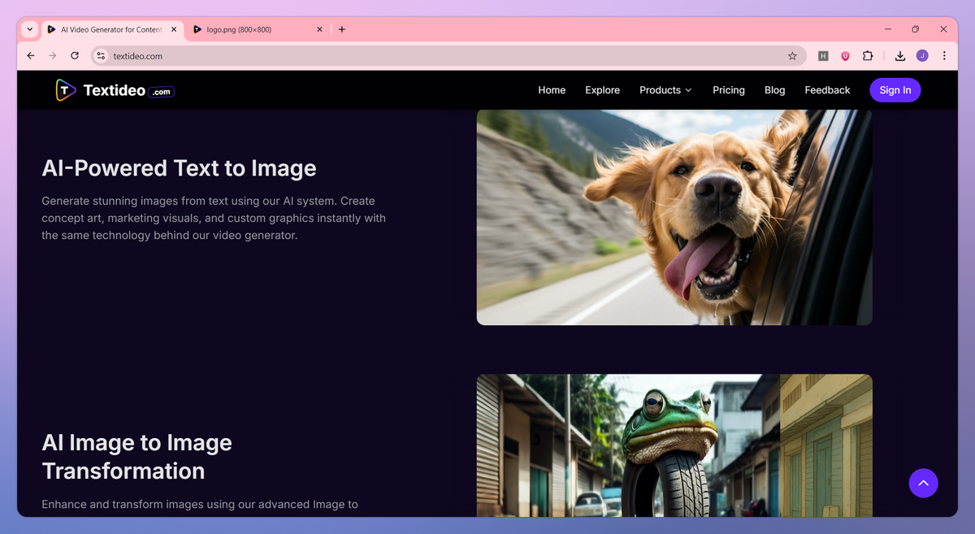Click the scroll-to-top arrow button
Viewport: 975px width, 534px height.
coord(923,483)
